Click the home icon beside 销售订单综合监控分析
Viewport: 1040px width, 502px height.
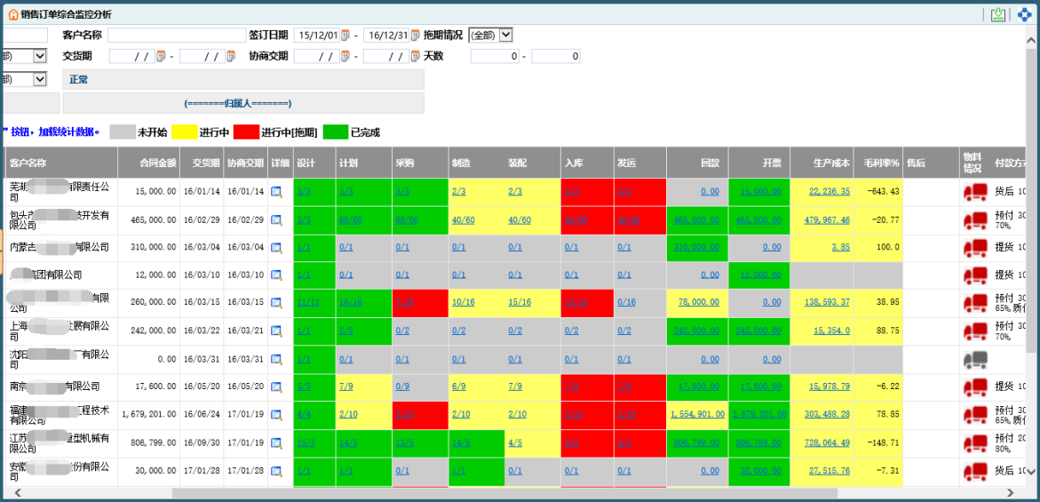tap(13, 15)
